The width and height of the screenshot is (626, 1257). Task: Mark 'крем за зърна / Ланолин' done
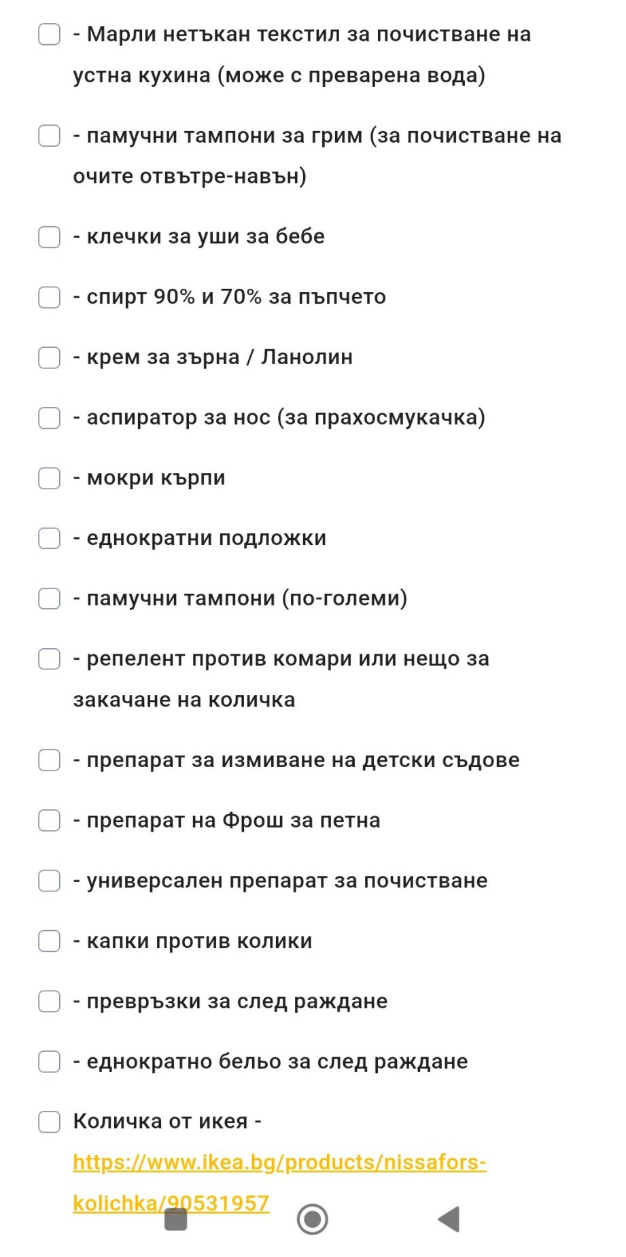click(x=49, y=357)
